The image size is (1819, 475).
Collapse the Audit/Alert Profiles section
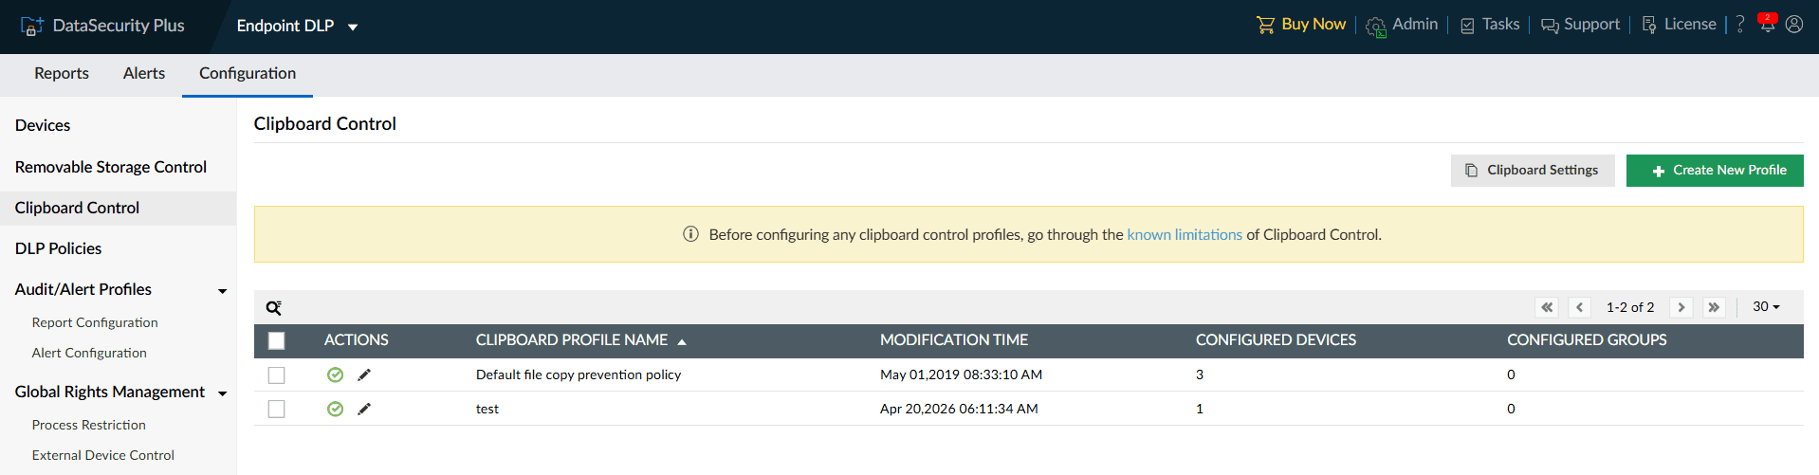click(222, 290)
